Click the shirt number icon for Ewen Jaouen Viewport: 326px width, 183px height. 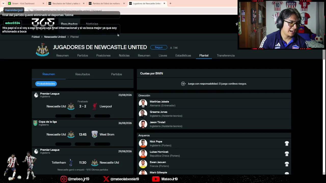[287, 164]
